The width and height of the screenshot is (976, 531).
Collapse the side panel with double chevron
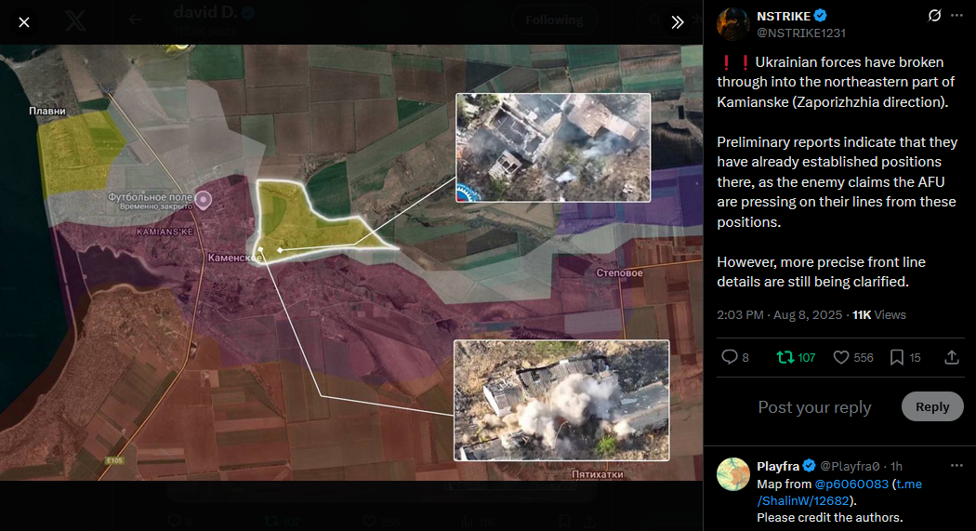(x=678, y=22)
